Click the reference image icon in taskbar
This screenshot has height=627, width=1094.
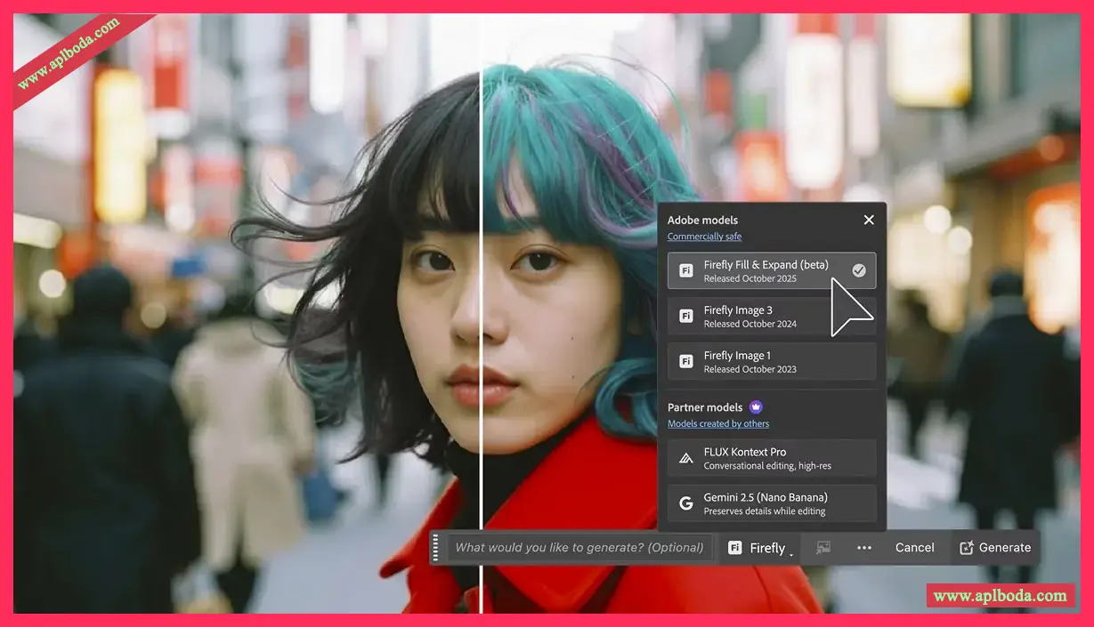tap(823, 548)
